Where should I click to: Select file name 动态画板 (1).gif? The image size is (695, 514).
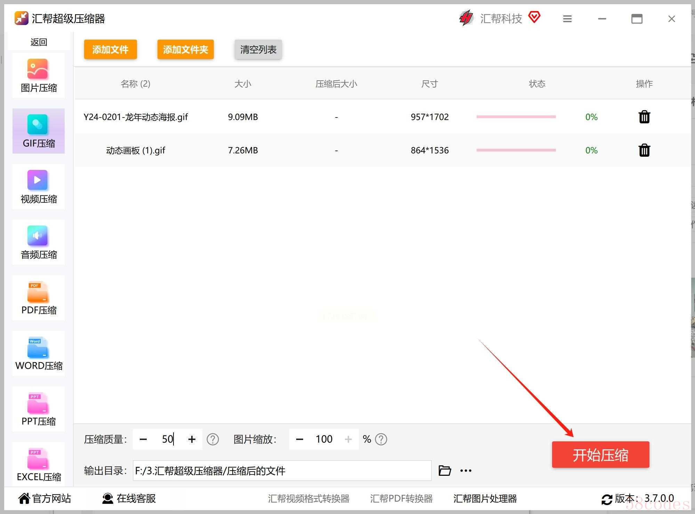click(x=136, y=150)
